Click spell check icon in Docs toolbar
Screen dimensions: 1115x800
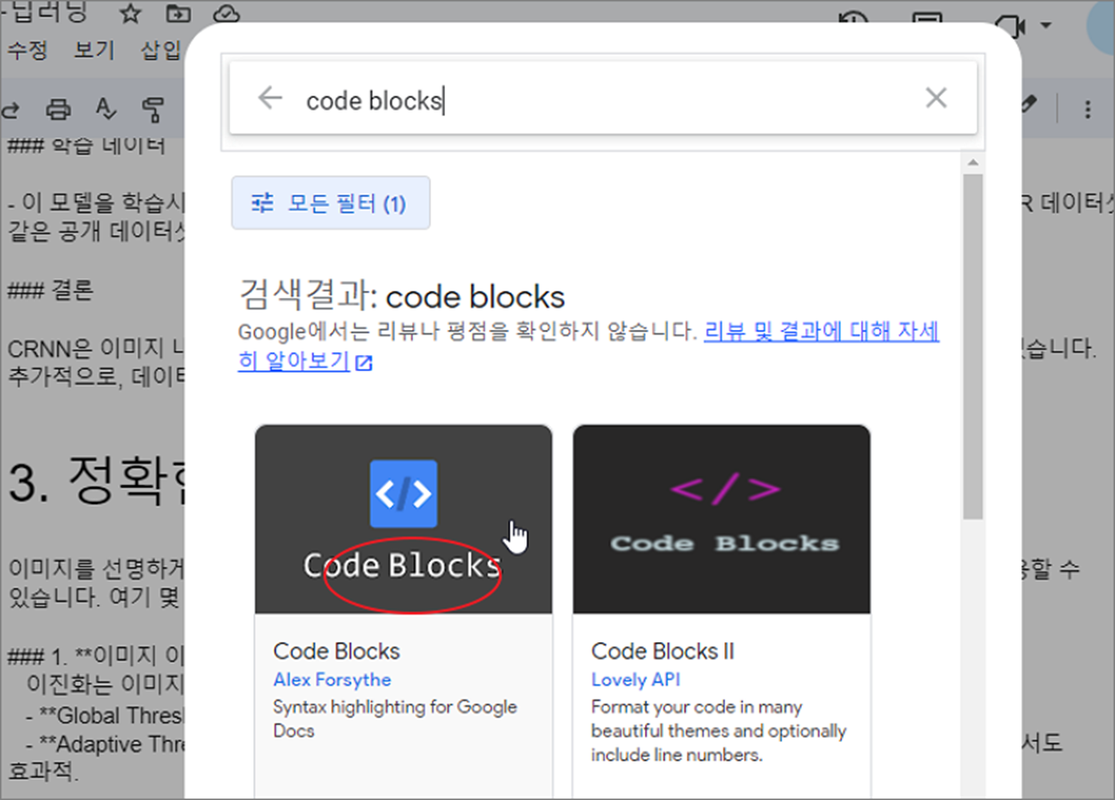pyautogui.click(x=106, y=110)
